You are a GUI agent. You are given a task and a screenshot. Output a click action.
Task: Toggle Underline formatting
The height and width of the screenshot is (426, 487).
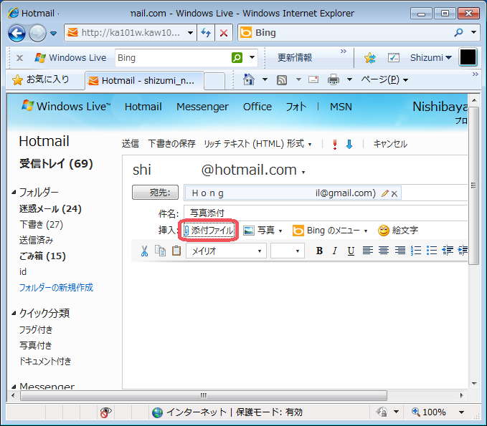pos(351,251)
